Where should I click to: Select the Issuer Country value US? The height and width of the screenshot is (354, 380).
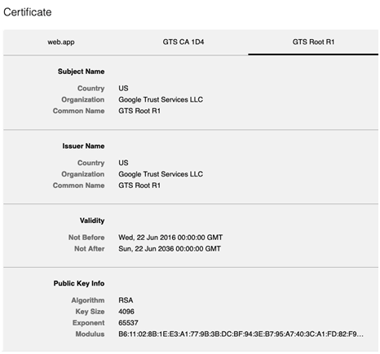(x=123, y=163)
